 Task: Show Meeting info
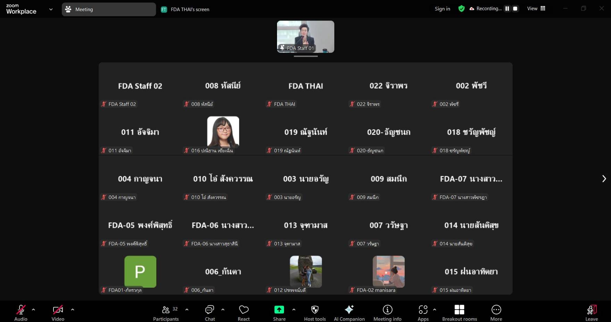(x=387, y=312)
